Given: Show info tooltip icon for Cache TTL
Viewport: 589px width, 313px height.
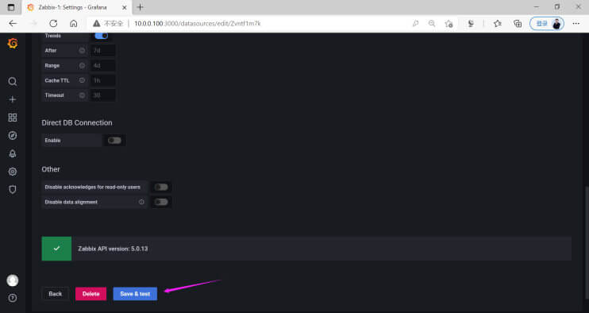Looking at the screenshot, I should [82, 80].
